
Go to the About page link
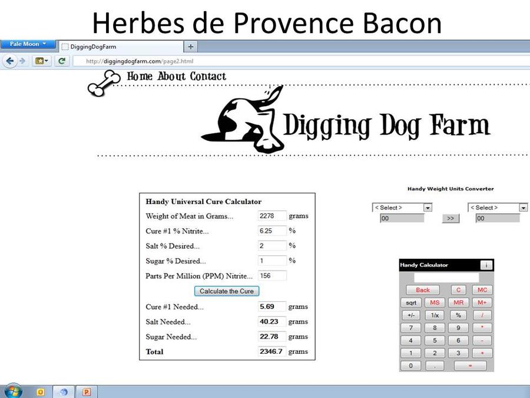tap(171, 77)
